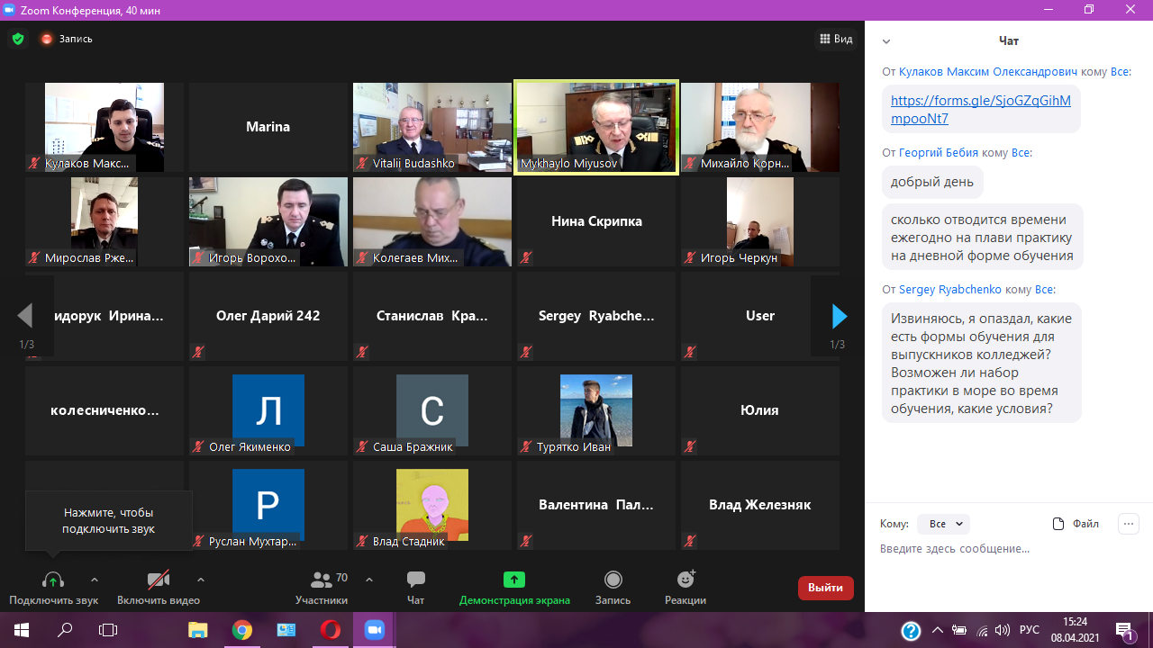This screenshot has height=648, width=1153.
Task: Expand participants options arrow near count 70
Action: [368, 580]
